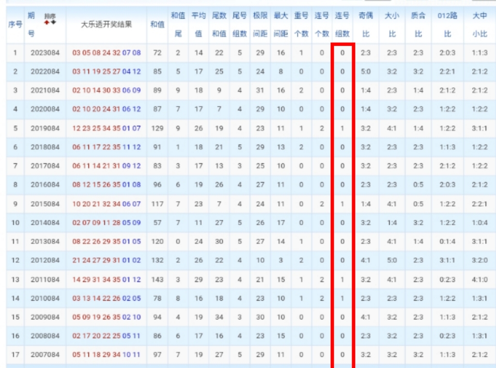Click 平均值 29 in row 2011084
Image resolution: width=496 pixels, height=368 pixels.
pos(198,279)
